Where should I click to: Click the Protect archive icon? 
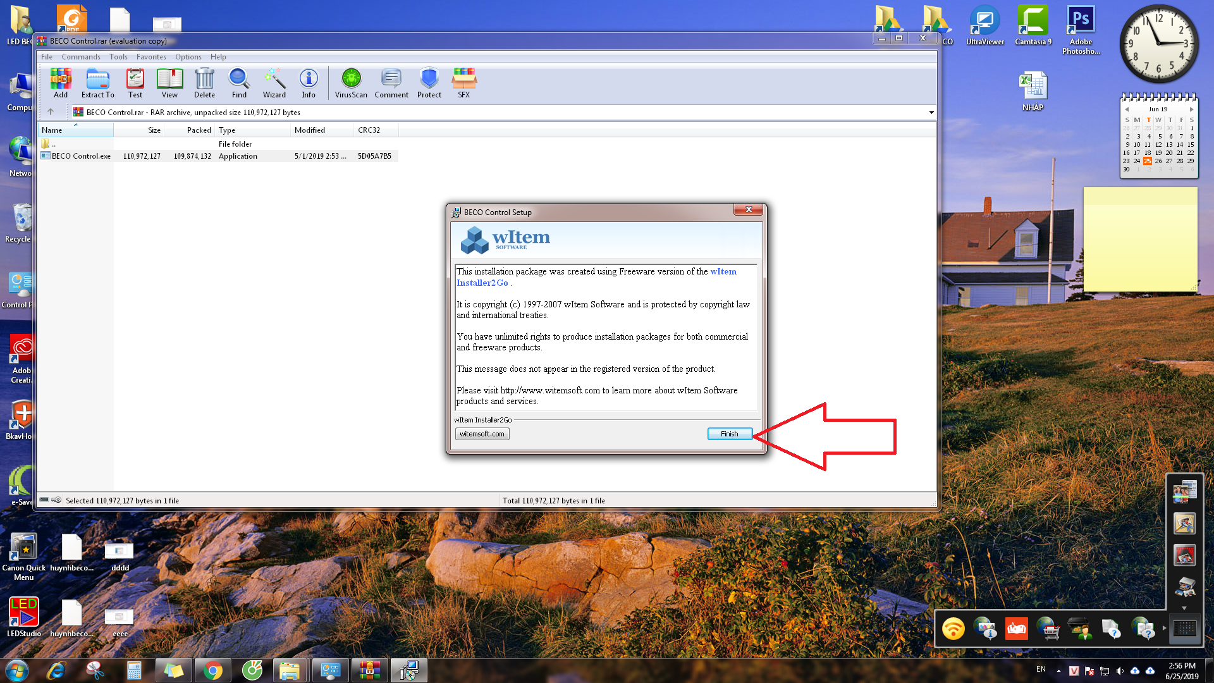429,83
